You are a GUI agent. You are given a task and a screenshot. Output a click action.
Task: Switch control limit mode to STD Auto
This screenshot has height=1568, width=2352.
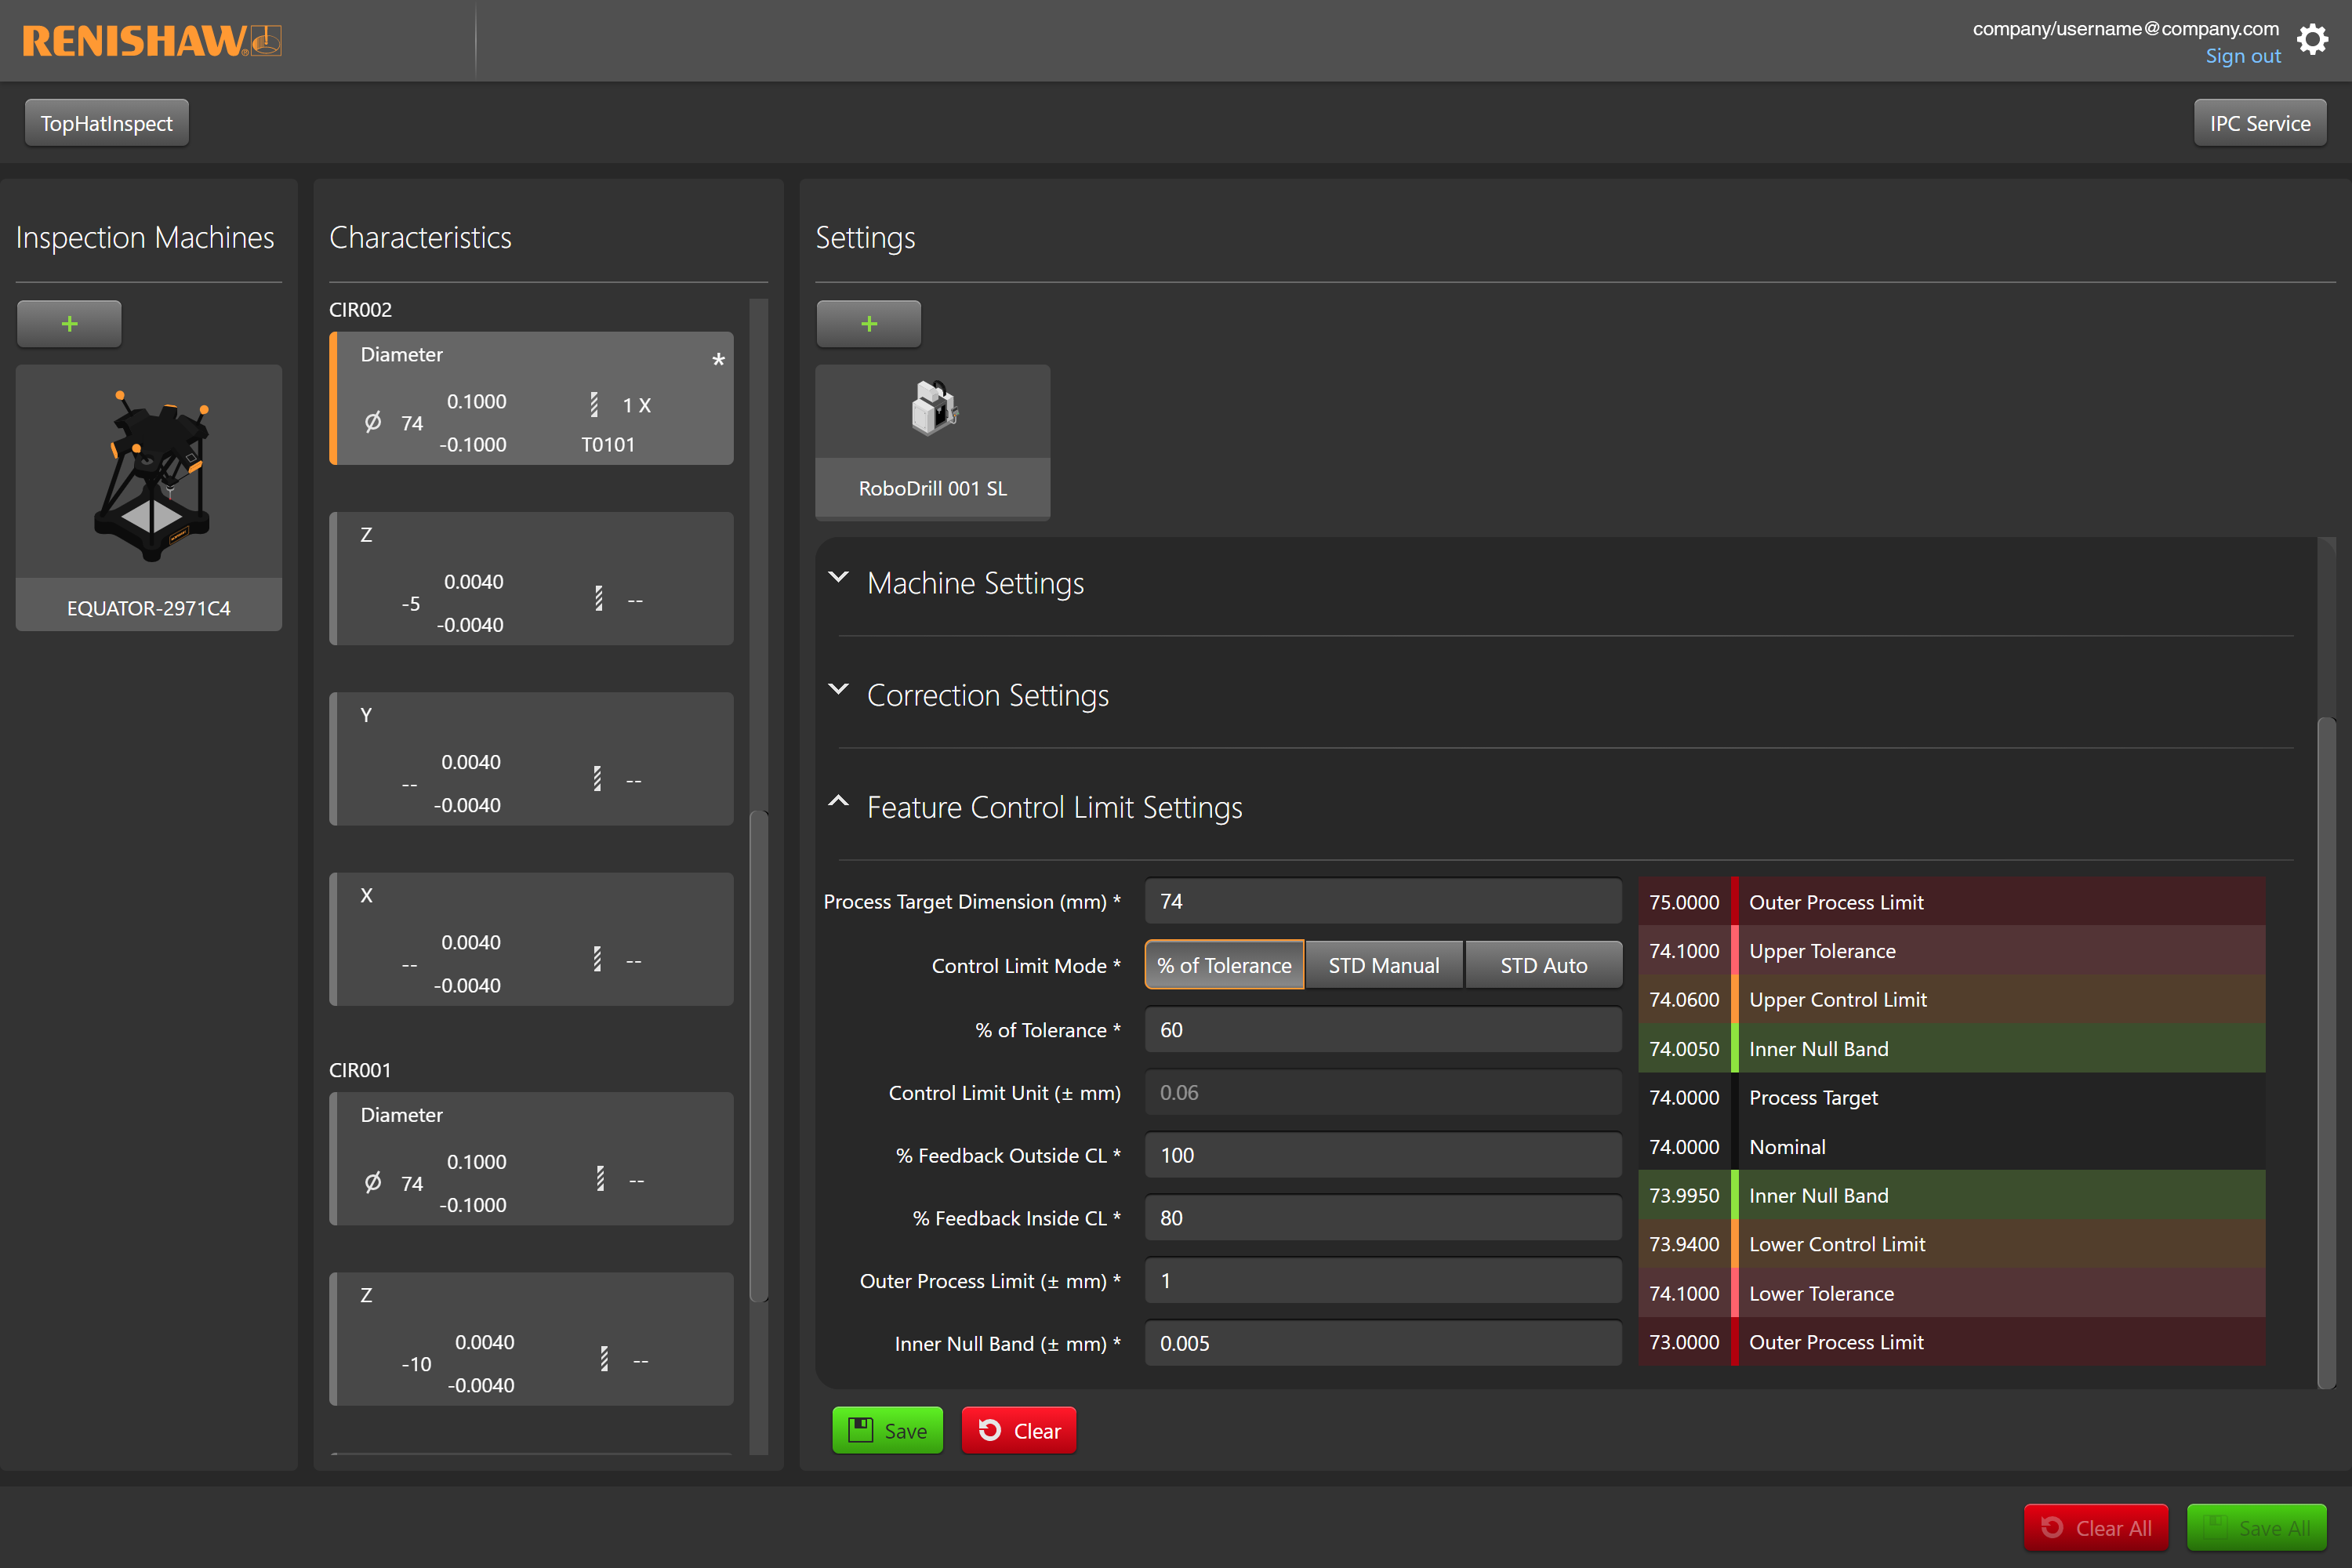1543,965
